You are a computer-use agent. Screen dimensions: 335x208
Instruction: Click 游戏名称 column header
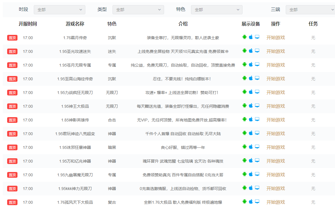tap(75, 24)
